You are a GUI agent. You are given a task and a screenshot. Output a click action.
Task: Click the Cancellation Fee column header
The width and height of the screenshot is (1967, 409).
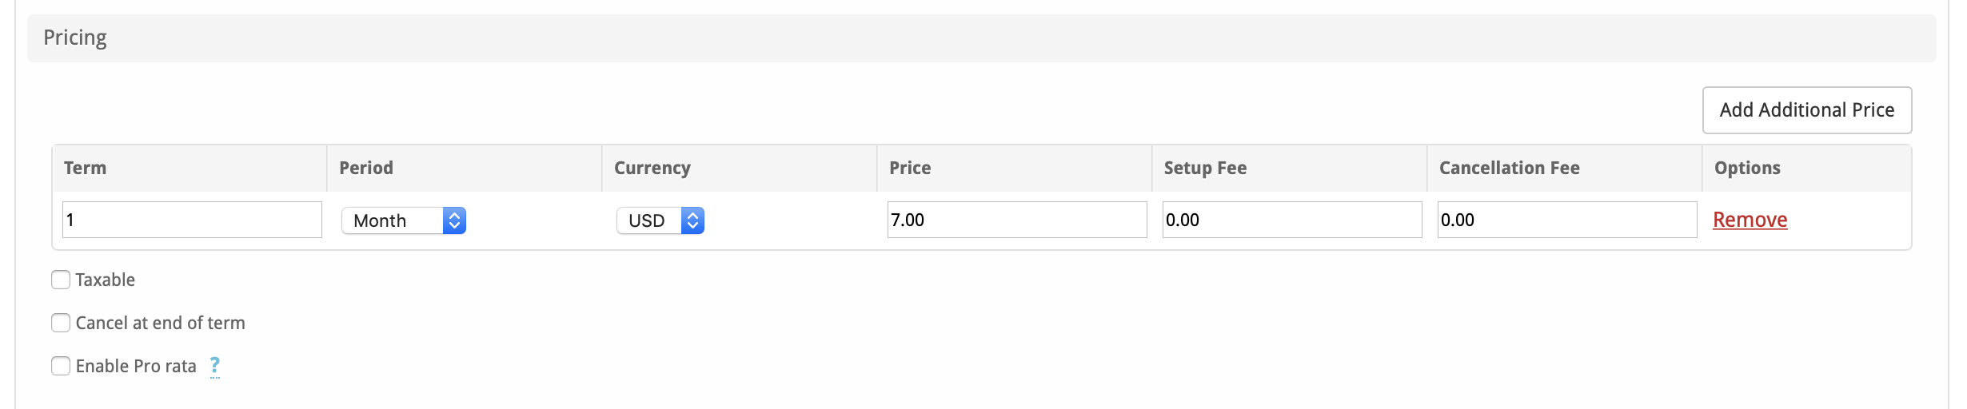(x=1509, y=168)
